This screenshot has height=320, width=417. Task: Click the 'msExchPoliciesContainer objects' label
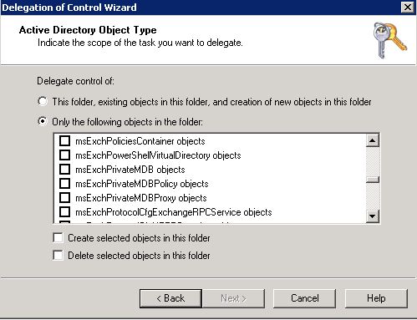[x=140, y=141]
